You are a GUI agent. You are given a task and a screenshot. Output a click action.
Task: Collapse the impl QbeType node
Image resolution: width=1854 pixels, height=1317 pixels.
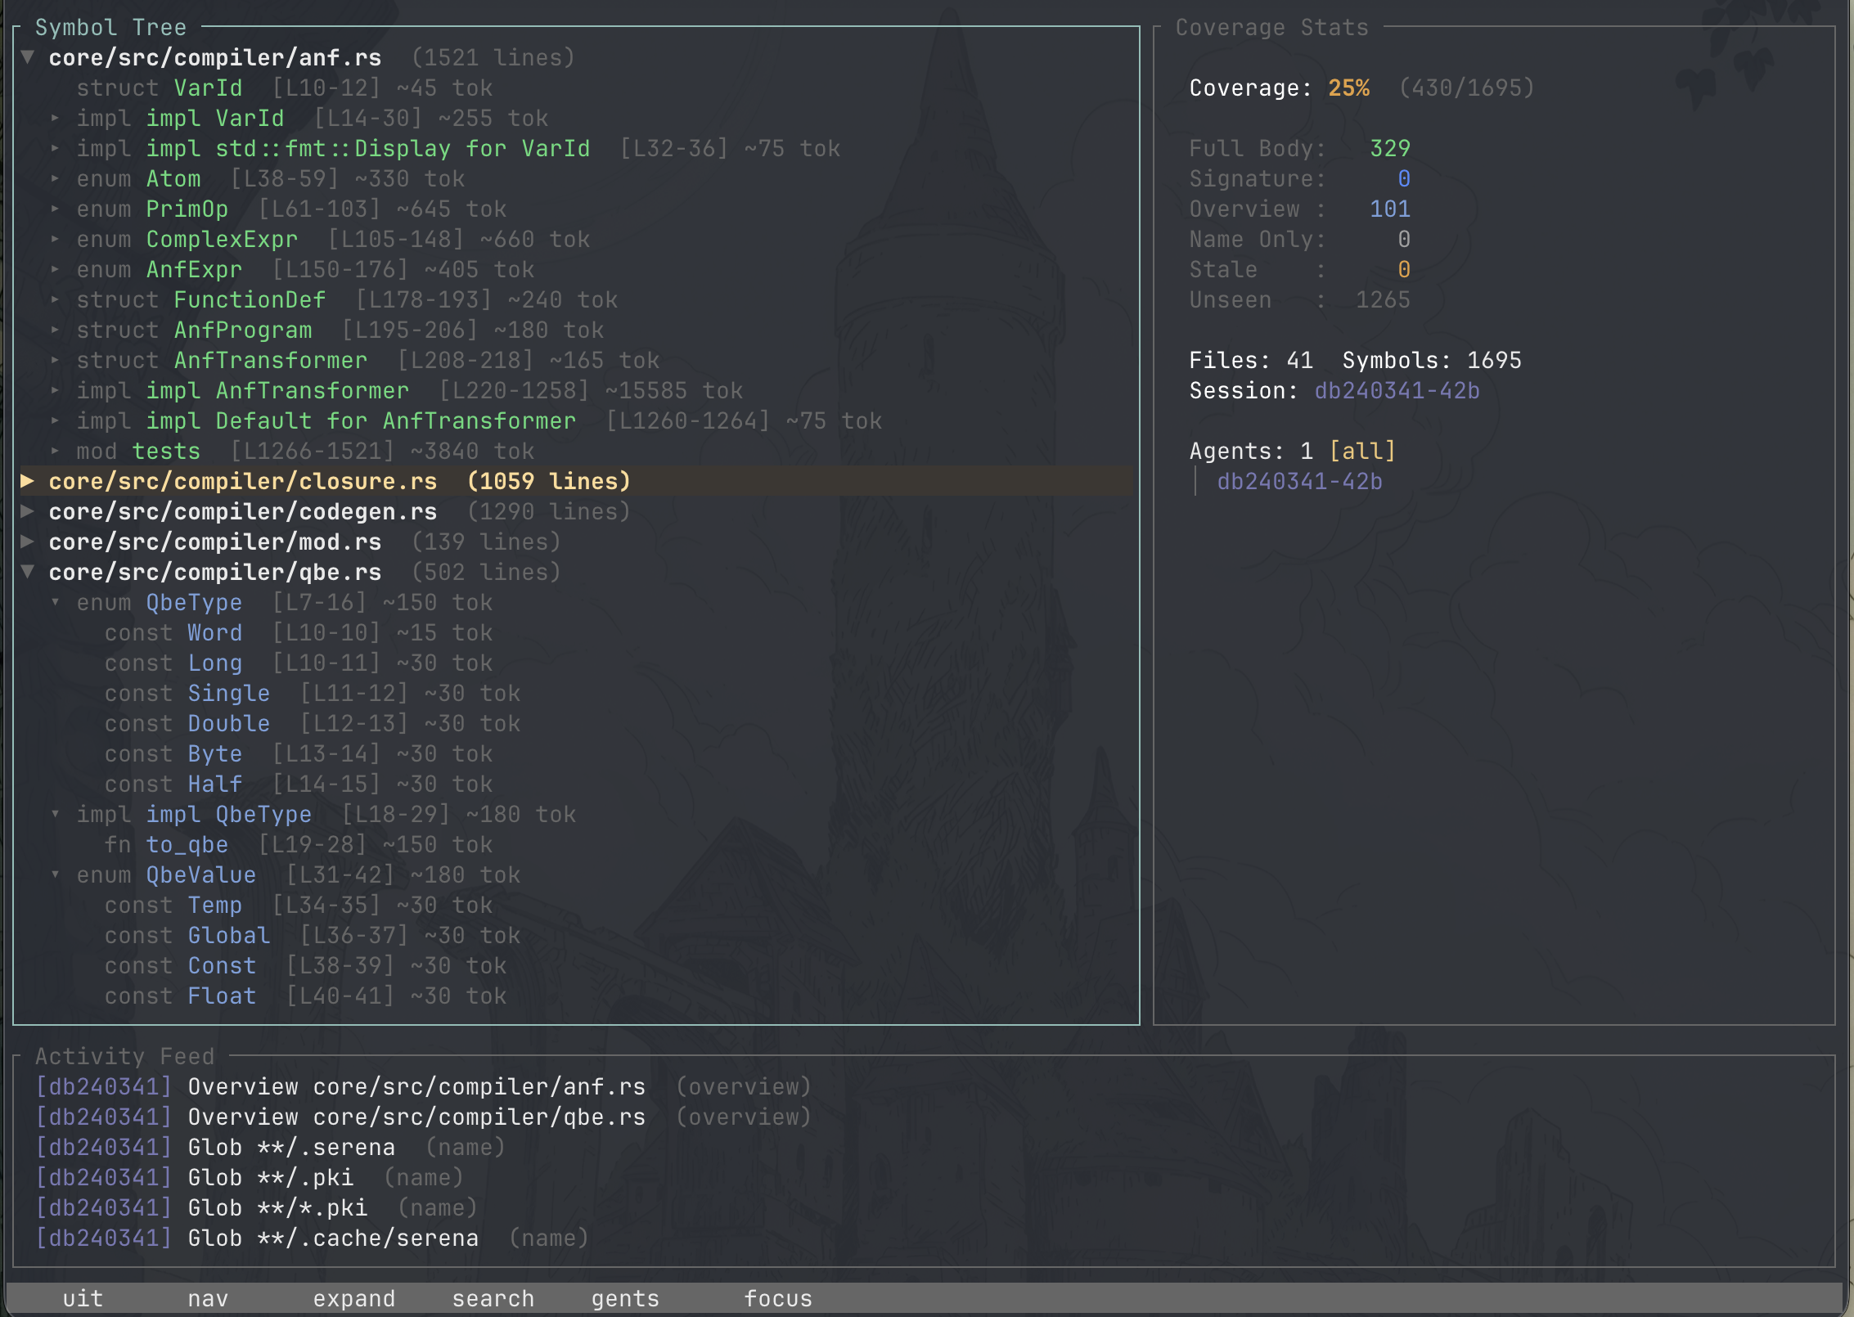56,814
